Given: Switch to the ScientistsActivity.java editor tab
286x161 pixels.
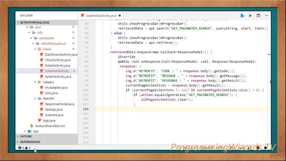Looking at the screenshot, I should pos(101,16).
